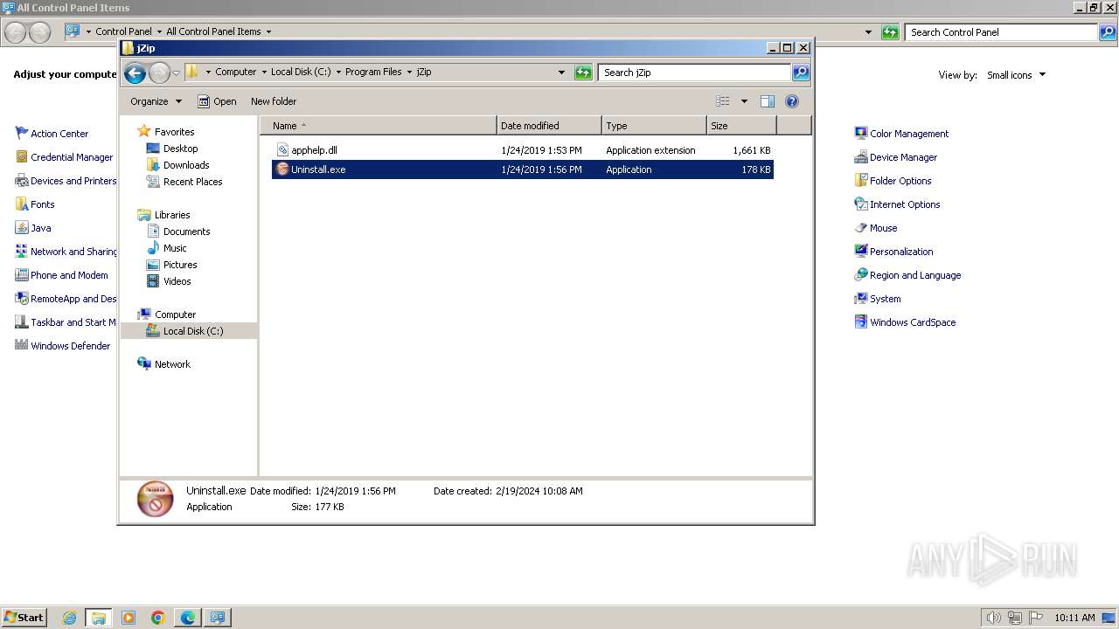Click Computer breadcrumb in jZip address bar

tap(235, 73)
